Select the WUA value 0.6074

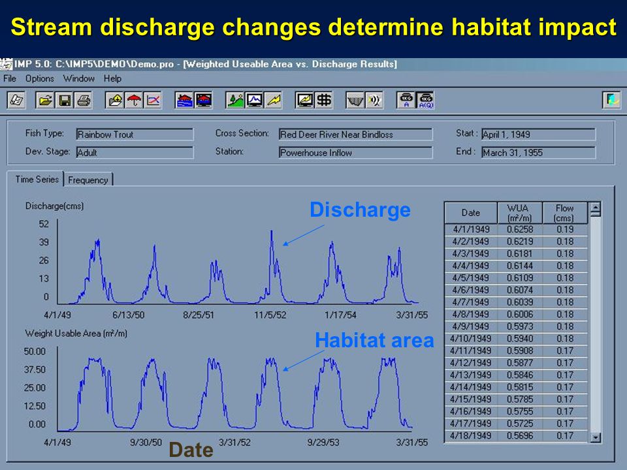tap(519, 290)
